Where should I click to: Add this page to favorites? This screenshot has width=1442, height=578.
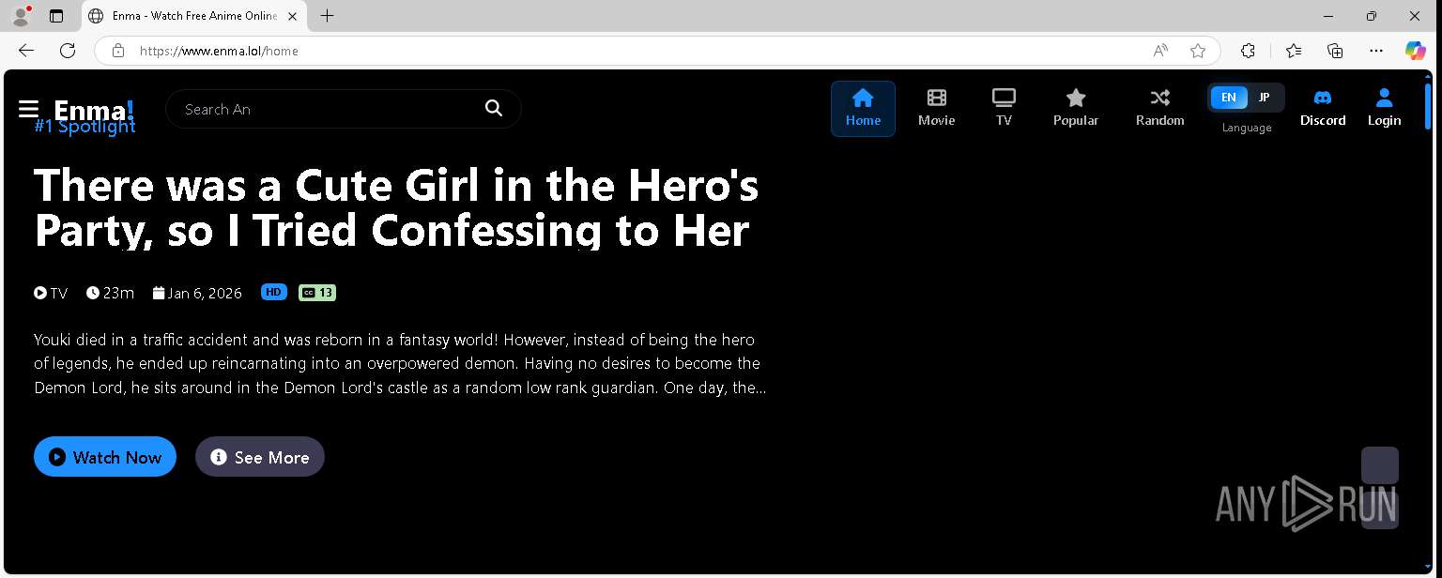1198,51
